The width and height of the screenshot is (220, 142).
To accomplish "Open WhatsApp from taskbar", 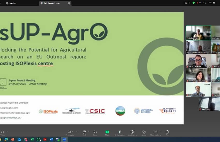I will coord(39,139).
